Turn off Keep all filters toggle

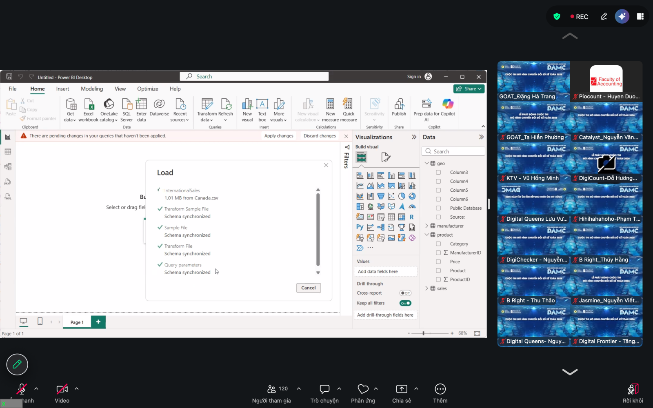[x=405, y=303]
